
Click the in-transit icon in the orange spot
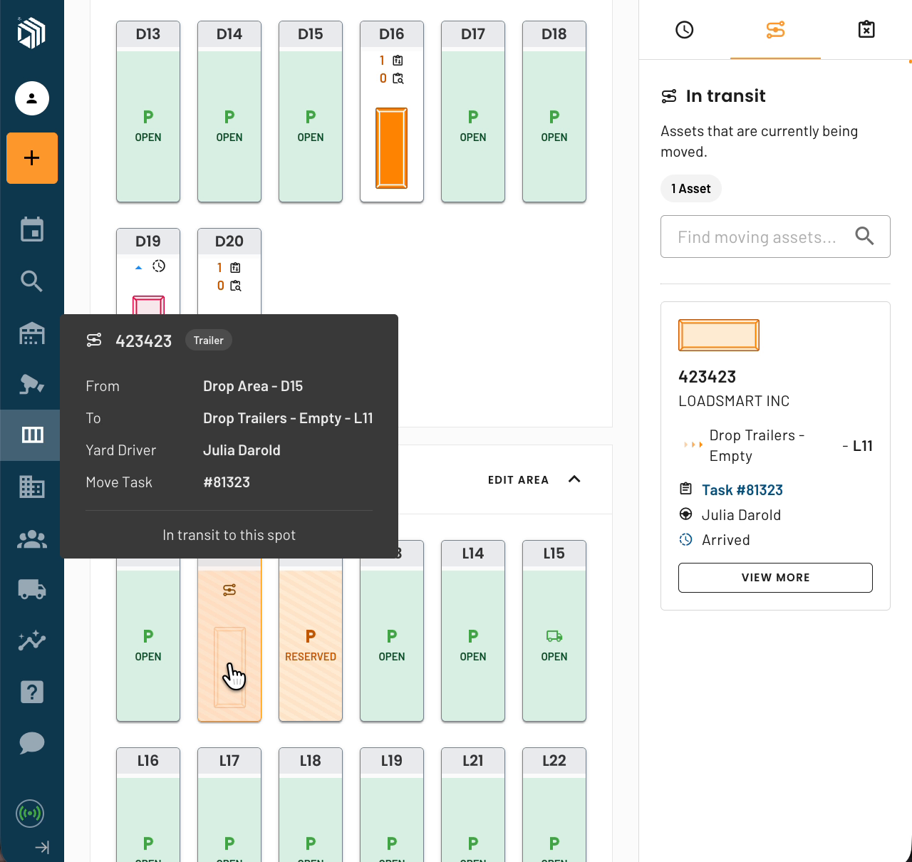pyautogui.click(x=229, y=590)
